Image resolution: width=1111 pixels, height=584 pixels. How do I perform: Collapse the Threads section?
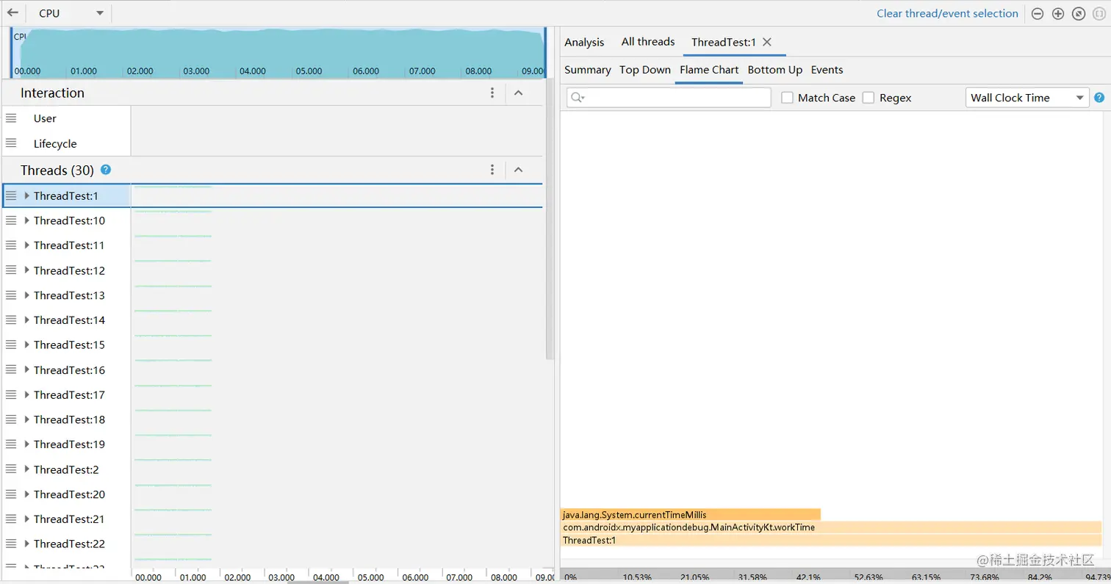(518, 170)
